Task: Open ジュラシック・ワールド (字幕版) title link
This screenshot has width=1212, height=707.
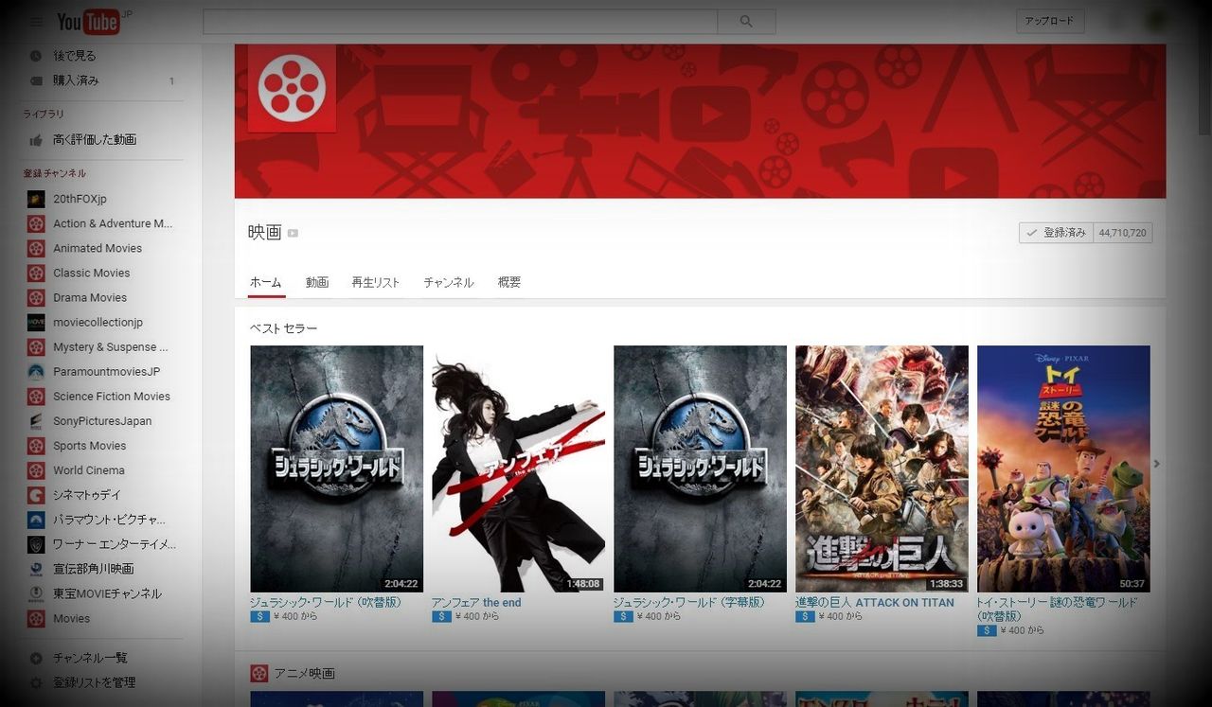Action: (x=688, y=602)
